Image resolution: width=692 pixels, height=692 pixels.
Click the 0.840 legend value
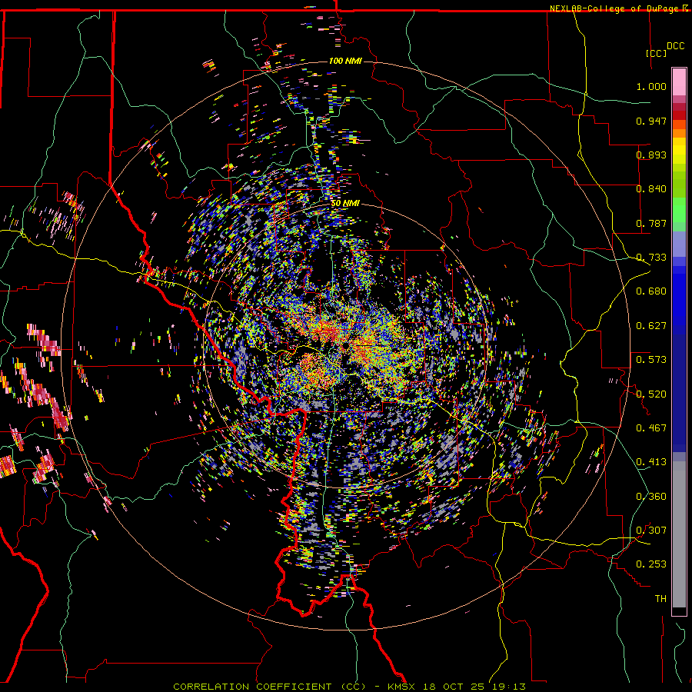[x=651, y=189]
